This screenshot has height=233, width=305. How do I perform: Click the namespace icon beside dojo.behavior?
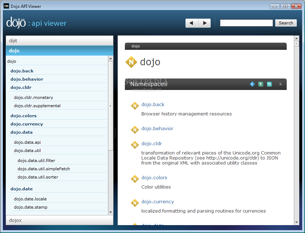[135, 130]
